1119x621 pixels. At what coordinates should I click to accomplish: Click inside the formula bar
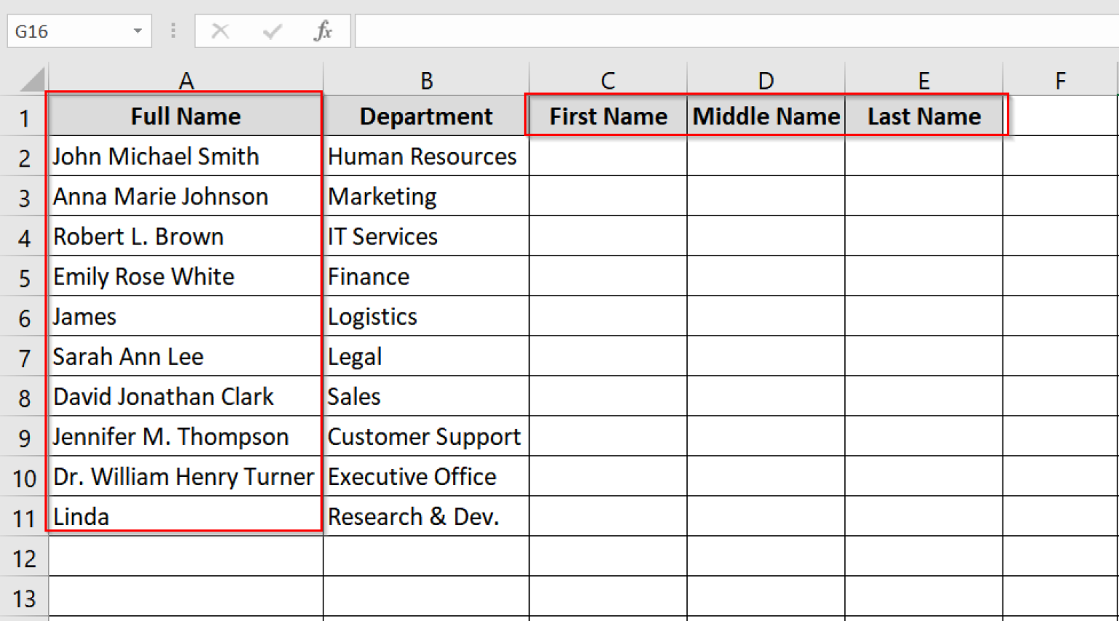coord(656,31)
